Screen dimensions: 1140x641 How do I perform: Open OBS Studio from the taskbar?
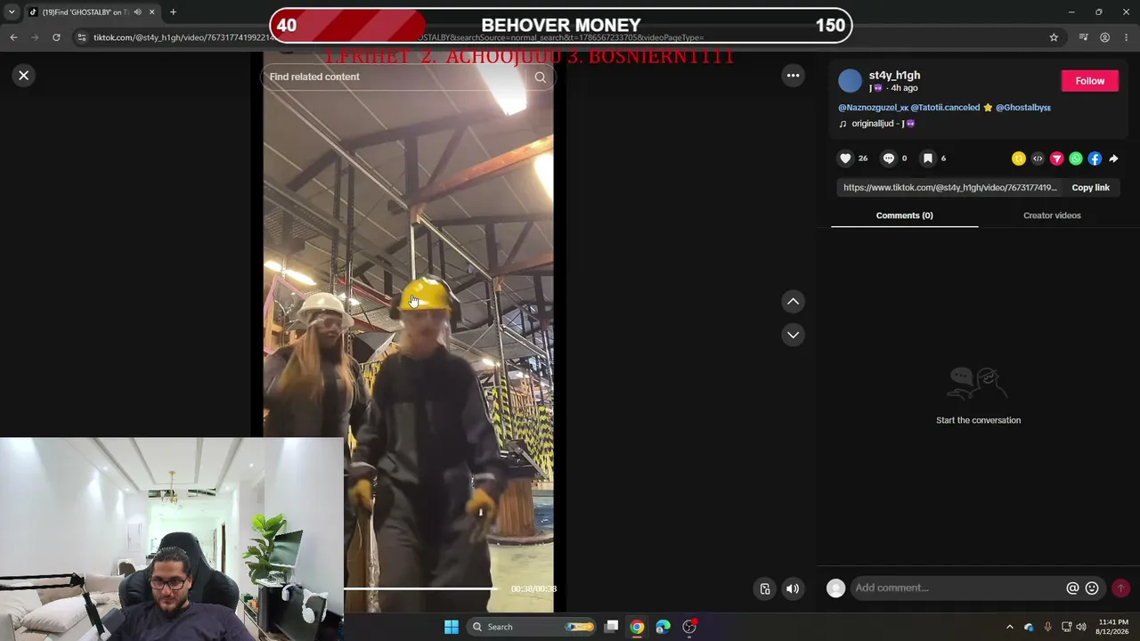click(x=689, y=627)
